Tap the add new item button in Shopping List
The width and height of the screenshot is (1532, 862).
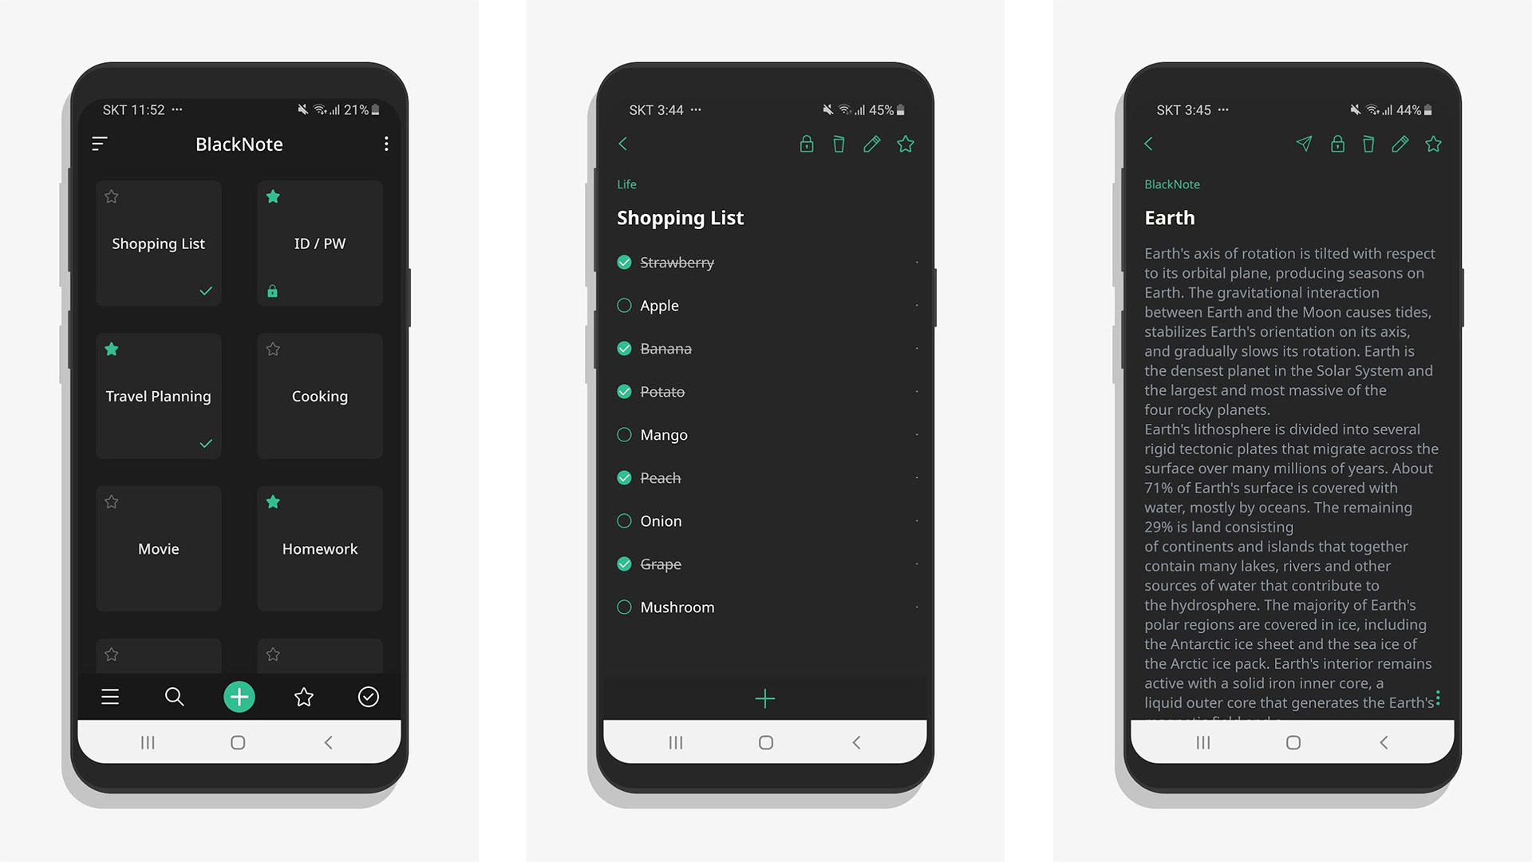tap(765, 697)
